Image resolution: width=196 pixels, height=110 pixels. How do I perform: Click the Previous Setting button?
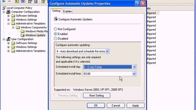(68, 96)
